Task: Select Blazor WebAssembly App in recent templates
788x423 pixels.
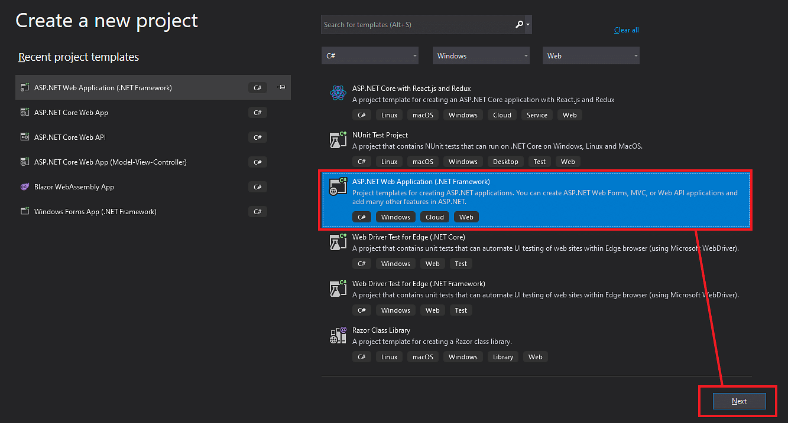Action: (x=153, y=187)
